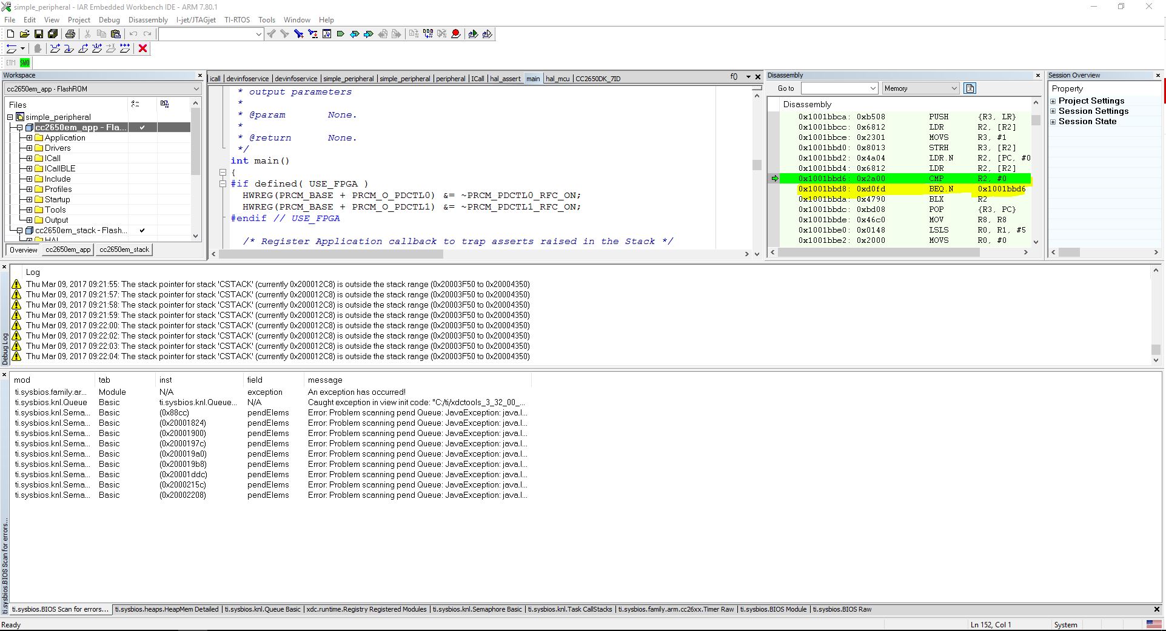Toggle the cc2650em_stack project checkmark
Image resolution: width=1166 pixels, height=631 pixels.
pyautogui.click(x=142, y=230)
